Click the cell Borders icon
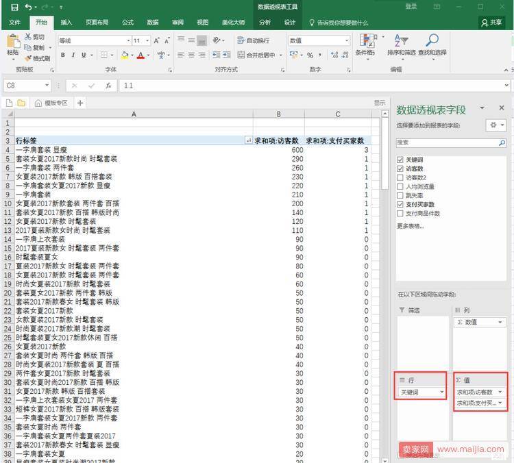This screenshot has width=514, height=463. [x=104, y=55]
